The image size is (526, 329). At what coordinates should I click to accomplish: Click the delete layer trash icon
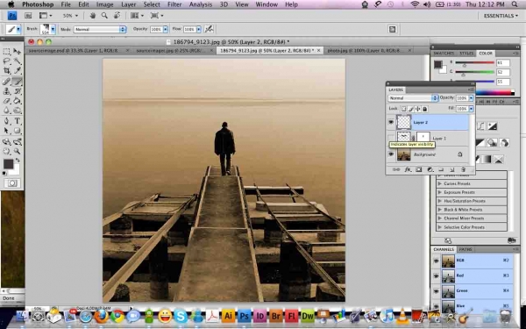(x=463, y=170)
